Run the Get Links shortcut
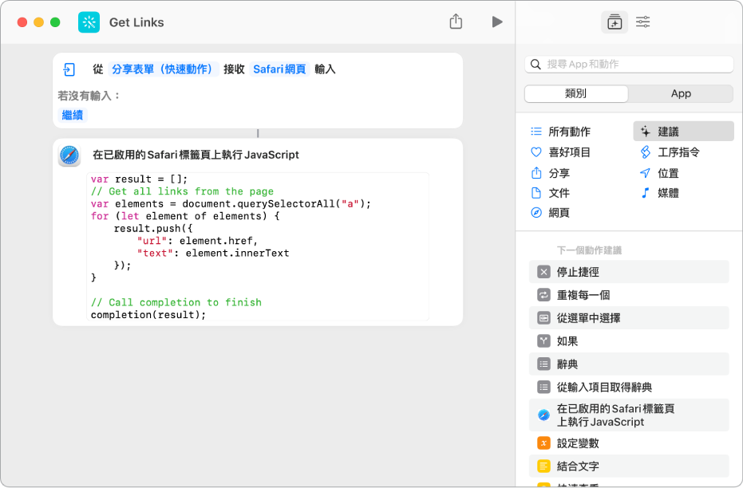 [x=497, y=22]
